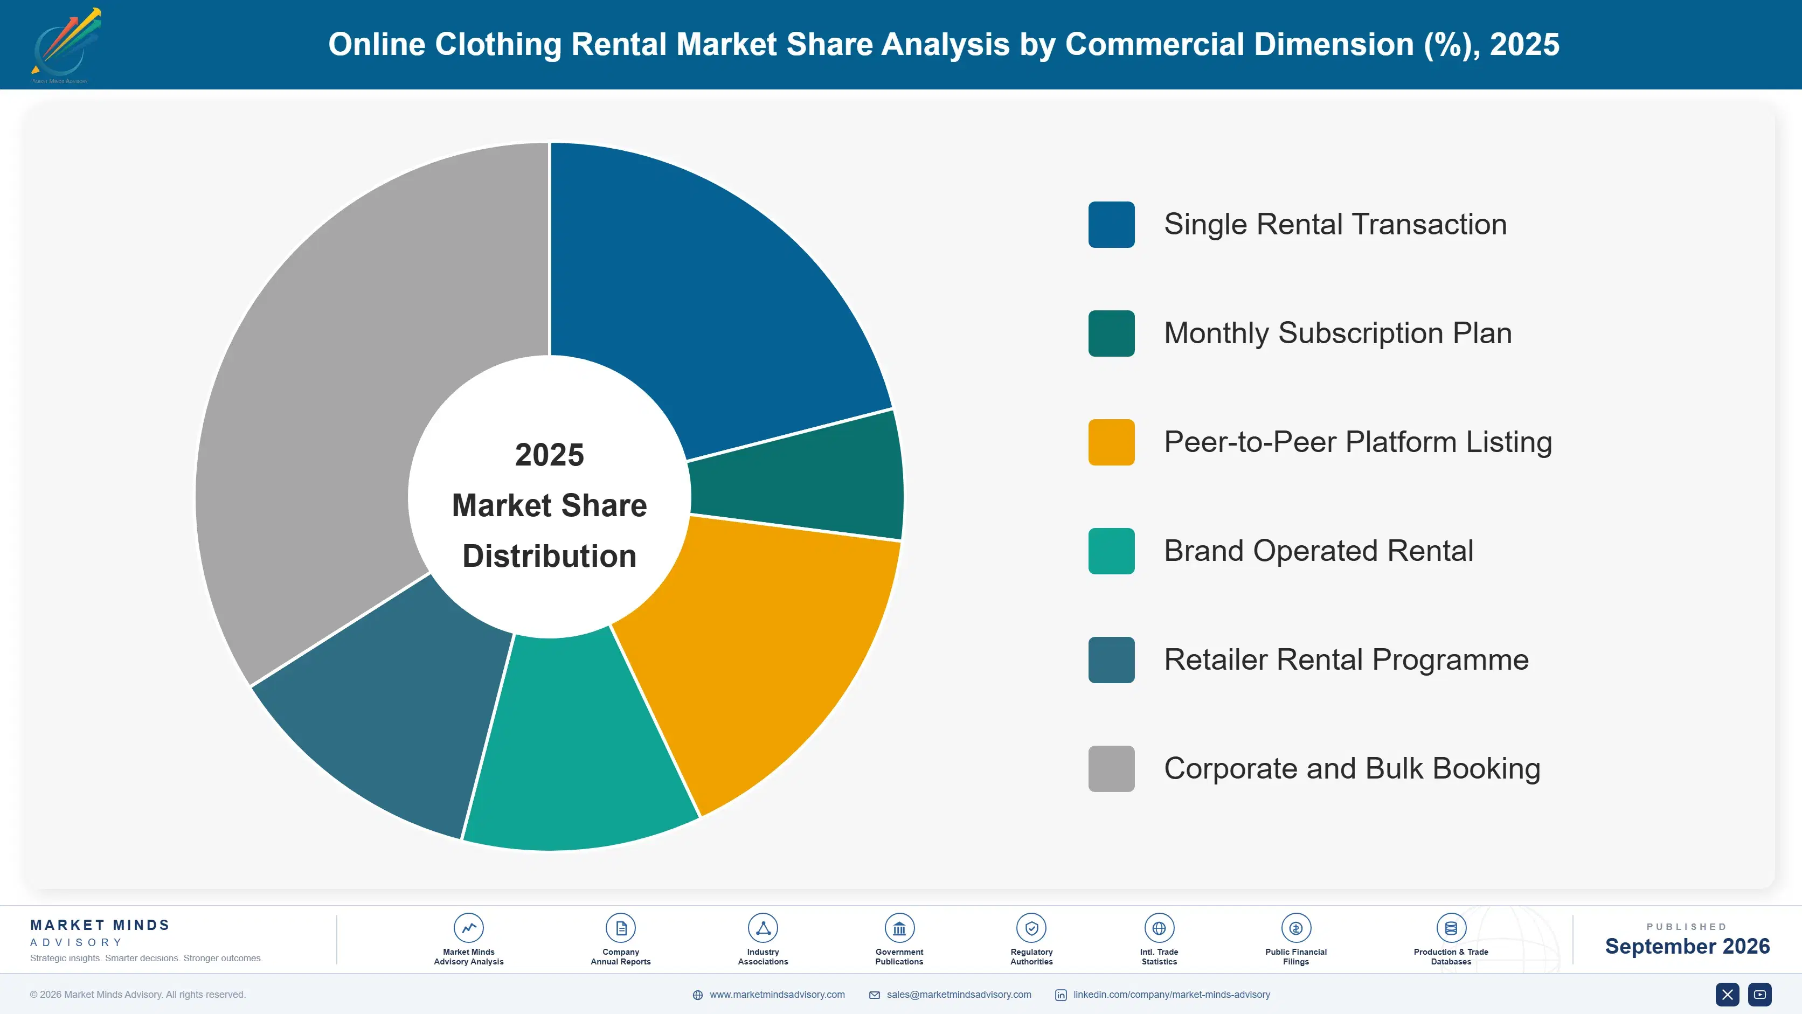Click the Monthly Subscription Plan legend swatch
1802x1014 pixels.
pos(1111,334)
